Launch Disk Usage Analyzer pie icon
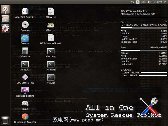Image resolution: width=168 pixels, height=126 pixels. click(25, 116)
